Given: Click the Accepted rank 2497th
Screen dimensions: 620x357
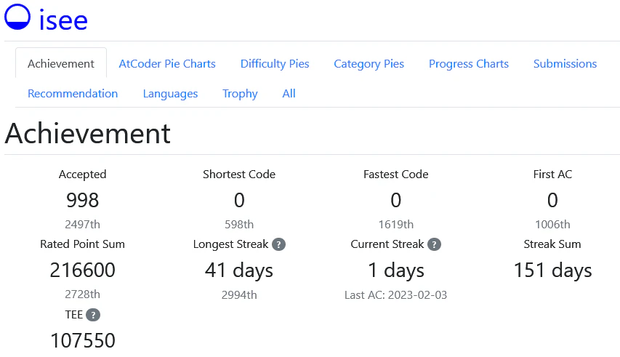Looking at the screenshot, I should point(83,225).
